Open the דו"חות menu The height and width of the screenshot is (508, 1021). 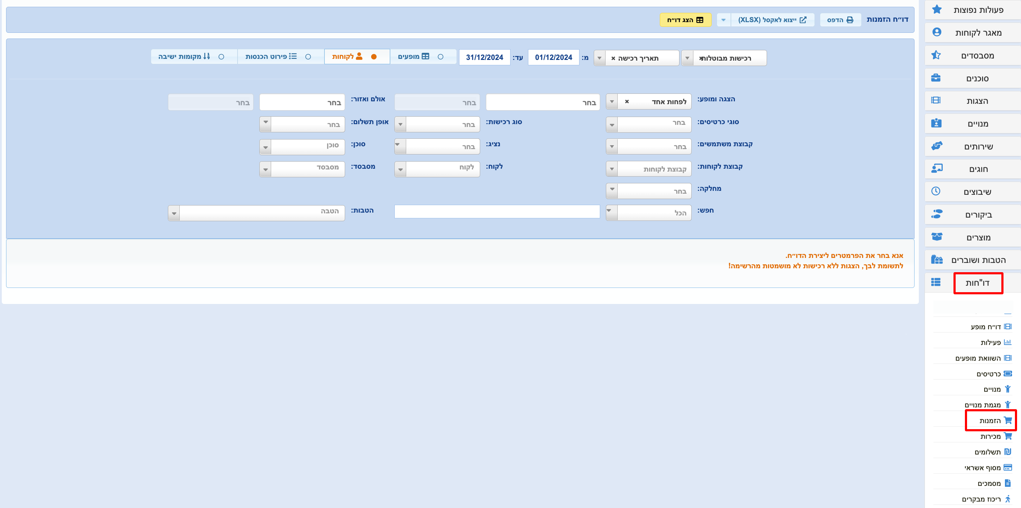click(x=973, y=282)
